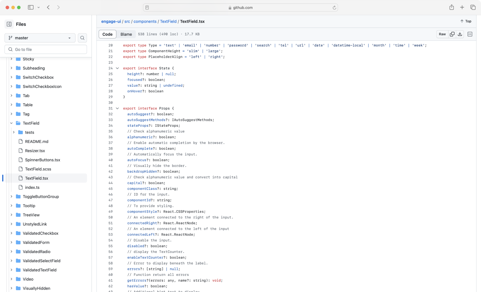
Task: Collapse the State interface code fold
Action: [117, 68]
